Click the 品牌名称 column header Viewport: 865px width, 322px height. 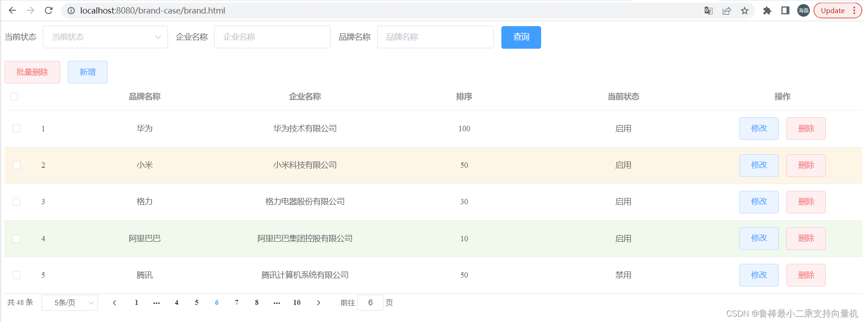tap(145, 97)
